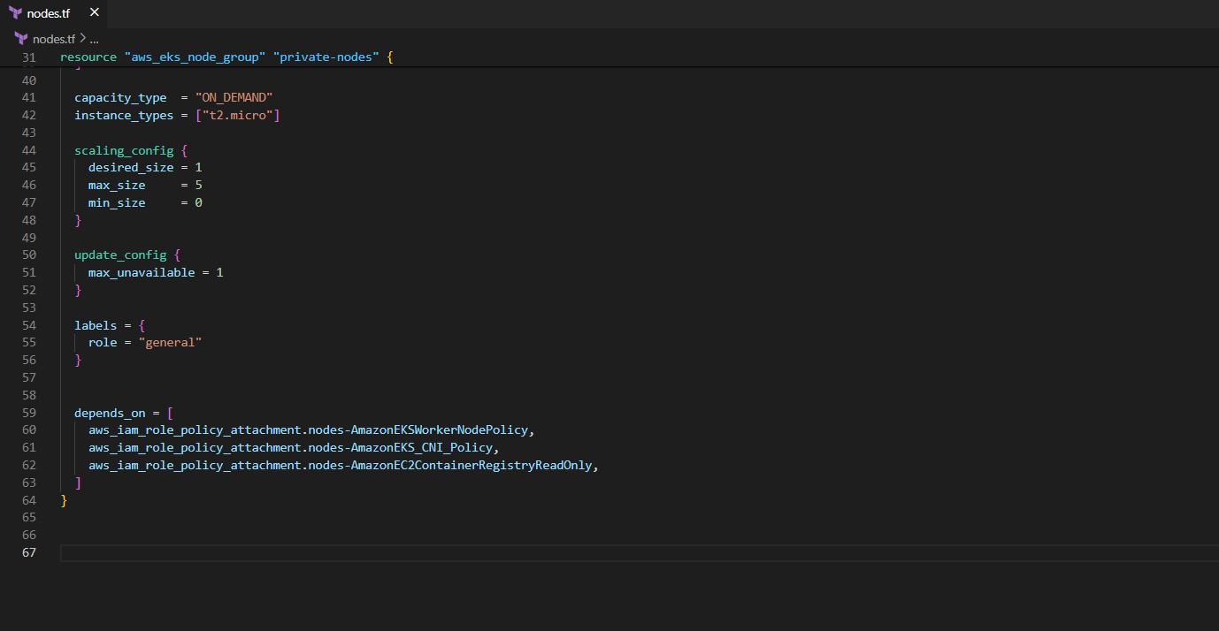
Task: Click the AmazonEKS_CNI_Policy dependency line
Action: pyautogui.click(x=291, y=447)
